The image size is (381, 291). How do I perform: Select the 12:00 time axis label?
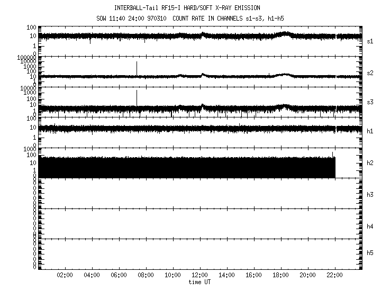point(199,276)
